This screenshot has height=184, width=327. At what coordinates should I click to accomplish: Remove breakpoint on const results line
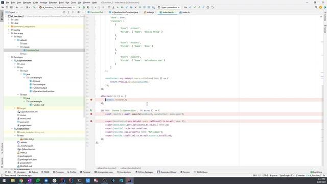[x=91, y=114]
